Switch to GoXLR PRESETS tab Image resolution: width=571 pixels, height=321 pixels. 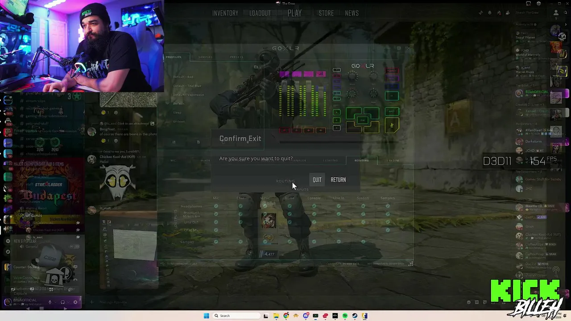tap(236, 57)
